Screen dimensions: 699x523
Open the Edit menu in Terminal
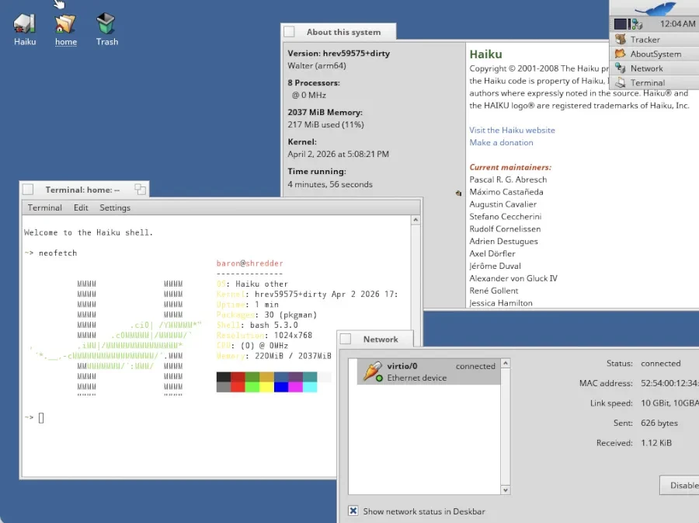tap(81, 208)
